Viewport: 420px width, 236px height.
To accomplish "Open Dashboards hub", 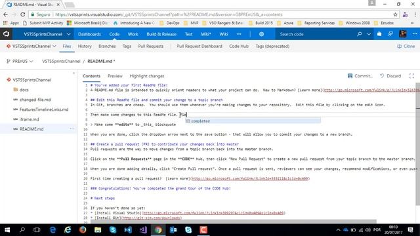I will 89,34.
